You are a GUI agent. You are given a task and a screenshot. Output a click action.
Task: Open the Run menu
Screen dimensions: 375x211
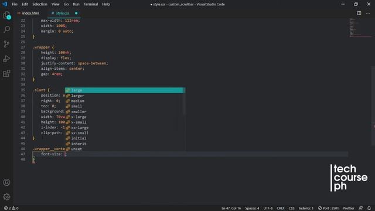tap(76, 4)
